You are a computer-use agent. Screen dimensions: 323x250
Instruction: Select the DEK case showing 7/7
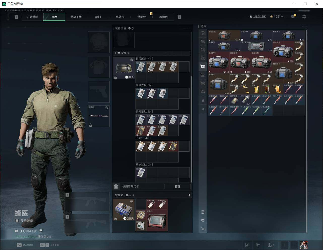click(256, 46)
